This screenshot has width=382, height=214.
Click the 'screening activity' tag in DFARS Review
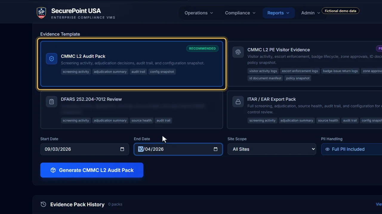point(76,120)
